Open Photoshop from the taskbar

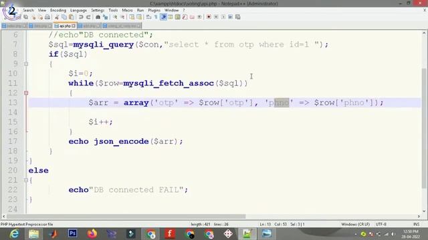[73, 234]
